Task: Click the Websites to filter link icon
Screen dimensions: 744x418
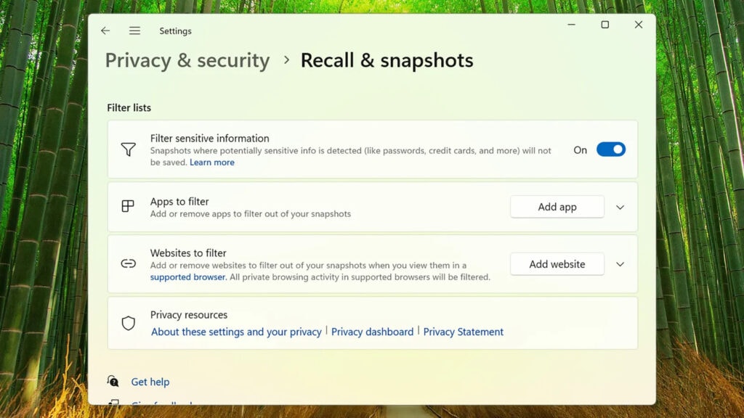Action: (x=128, y=263)
